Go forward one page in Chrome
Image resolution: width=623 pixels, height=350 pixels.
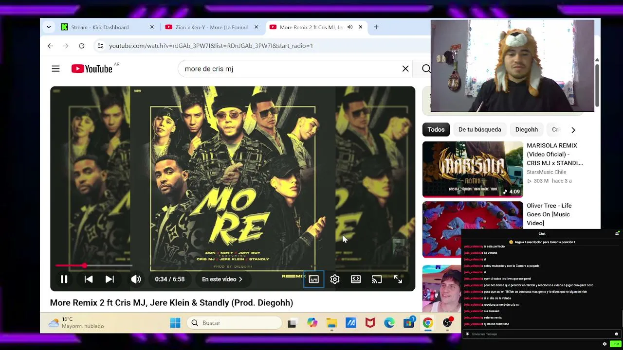point(66,46)
